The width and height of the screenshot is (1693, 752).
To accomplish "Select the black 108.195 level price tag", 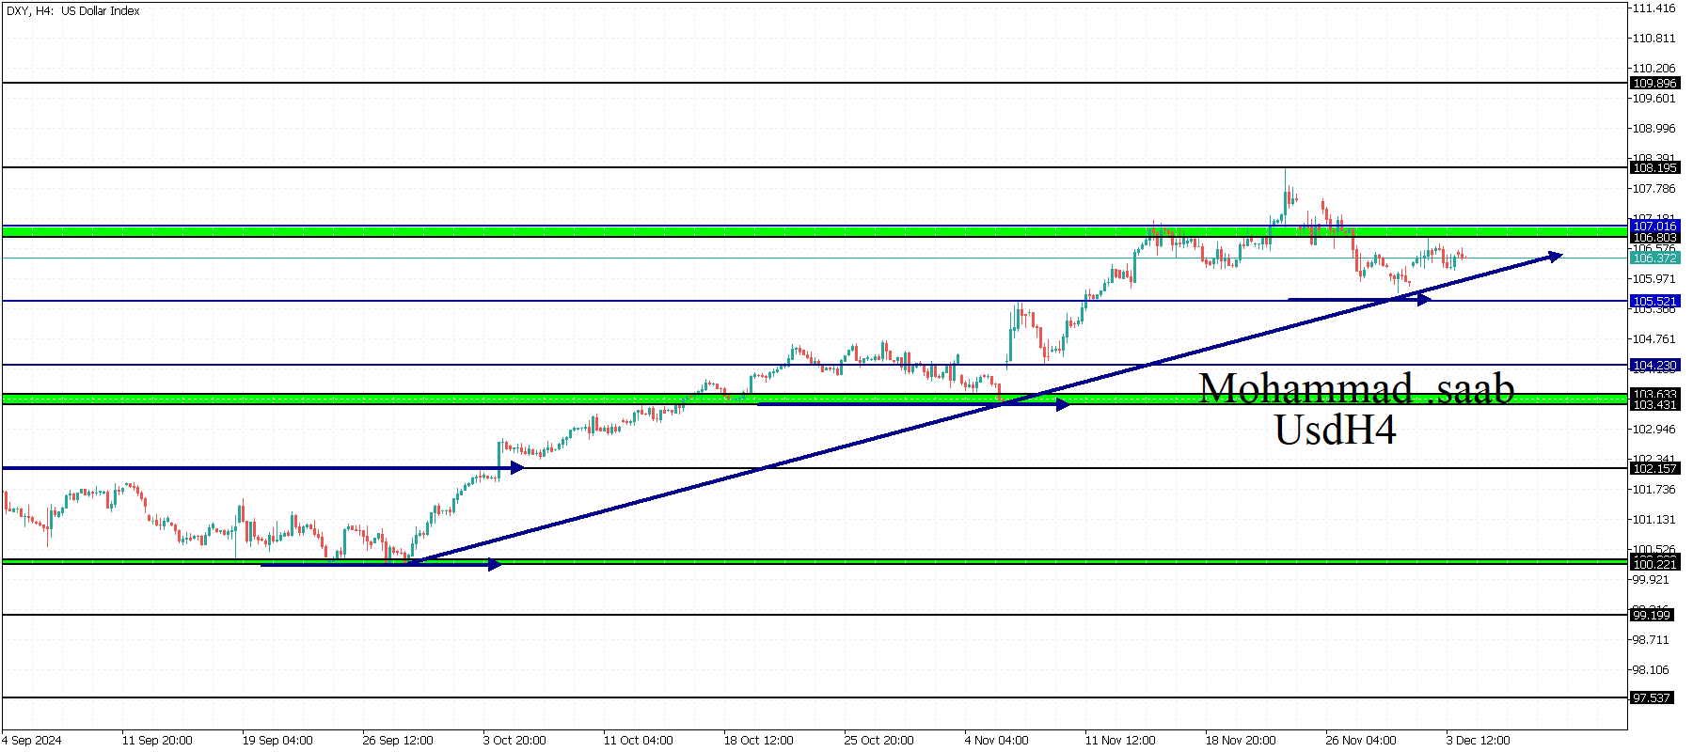I will (x=1654, y=168).
